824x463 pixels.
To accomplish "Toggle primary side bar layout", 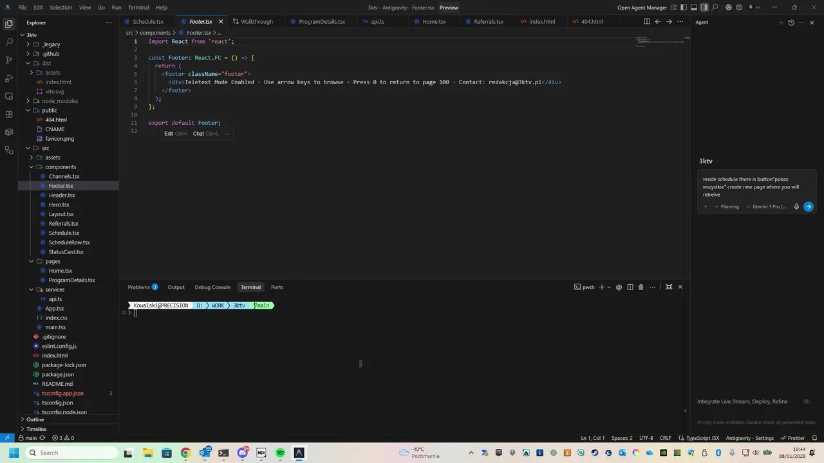I will coord(684,7).
